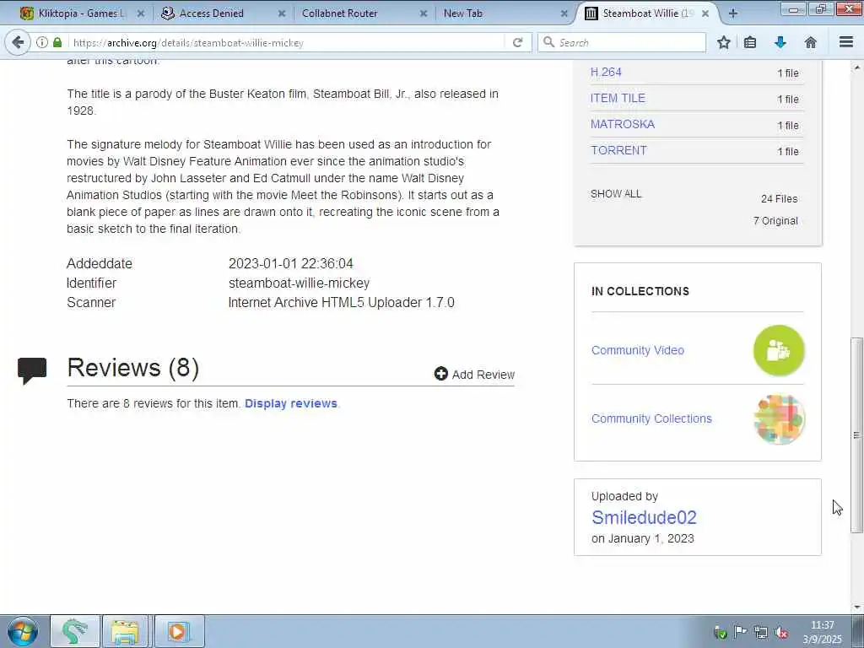Screen dimensions: 864x648
Task: Click the Reviews (8) heading
Action: (132, 368)
